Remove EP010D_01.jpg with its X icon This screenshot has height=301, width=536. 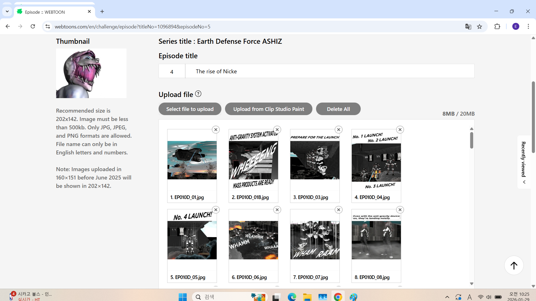click(216, 130)
